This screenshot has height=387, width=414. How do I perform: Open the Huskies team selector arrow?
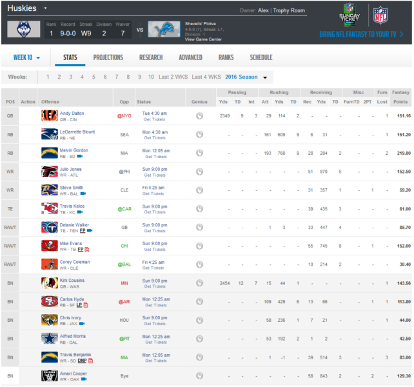click(x=45, y=8)
